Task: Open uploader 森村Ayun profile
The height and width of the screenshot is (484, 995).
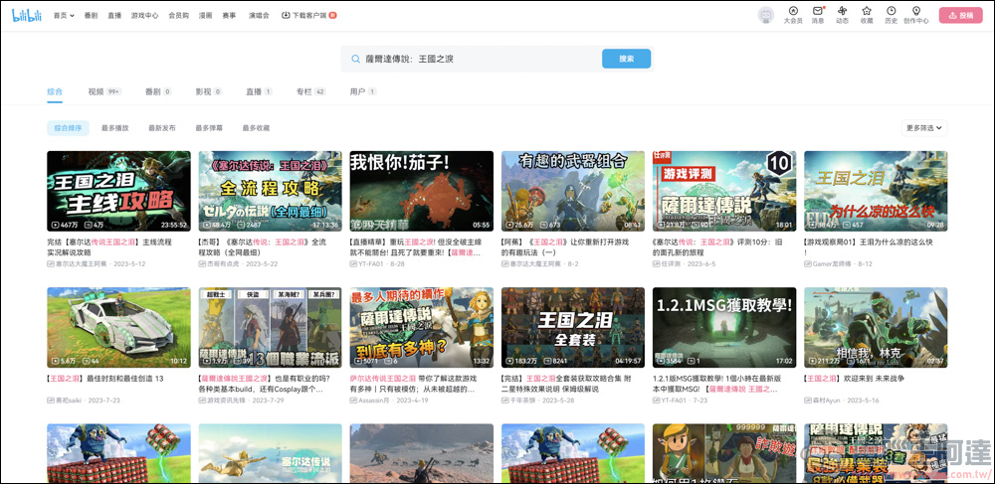Action: [x=828, y=401]
